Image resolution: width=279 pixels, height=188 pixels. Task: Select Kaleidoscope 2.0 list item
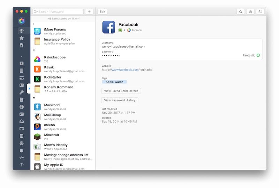[x=63, y=59]
